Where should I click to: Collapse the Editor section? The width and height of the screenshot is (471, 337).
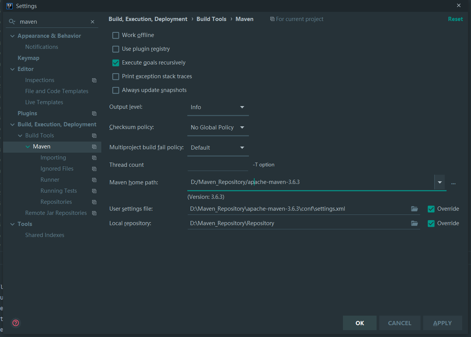[12, 69]
